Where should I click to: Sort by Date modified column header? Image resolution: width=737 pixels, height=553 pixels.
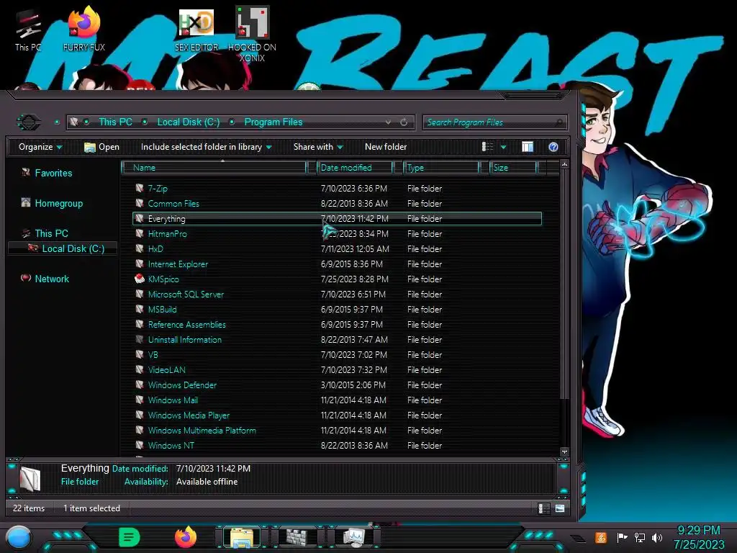coord(355,167)
